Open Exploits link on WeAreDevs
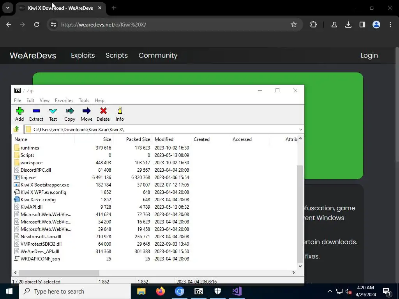This screenshot has height=299, width=399. 83,55
